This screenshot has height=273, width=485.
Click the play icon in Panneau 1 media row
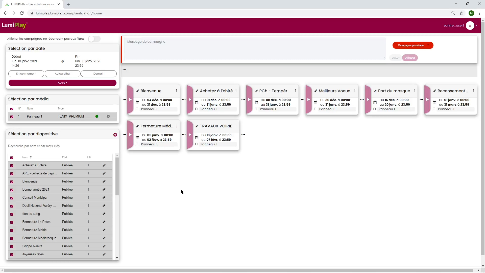point(108,117)
